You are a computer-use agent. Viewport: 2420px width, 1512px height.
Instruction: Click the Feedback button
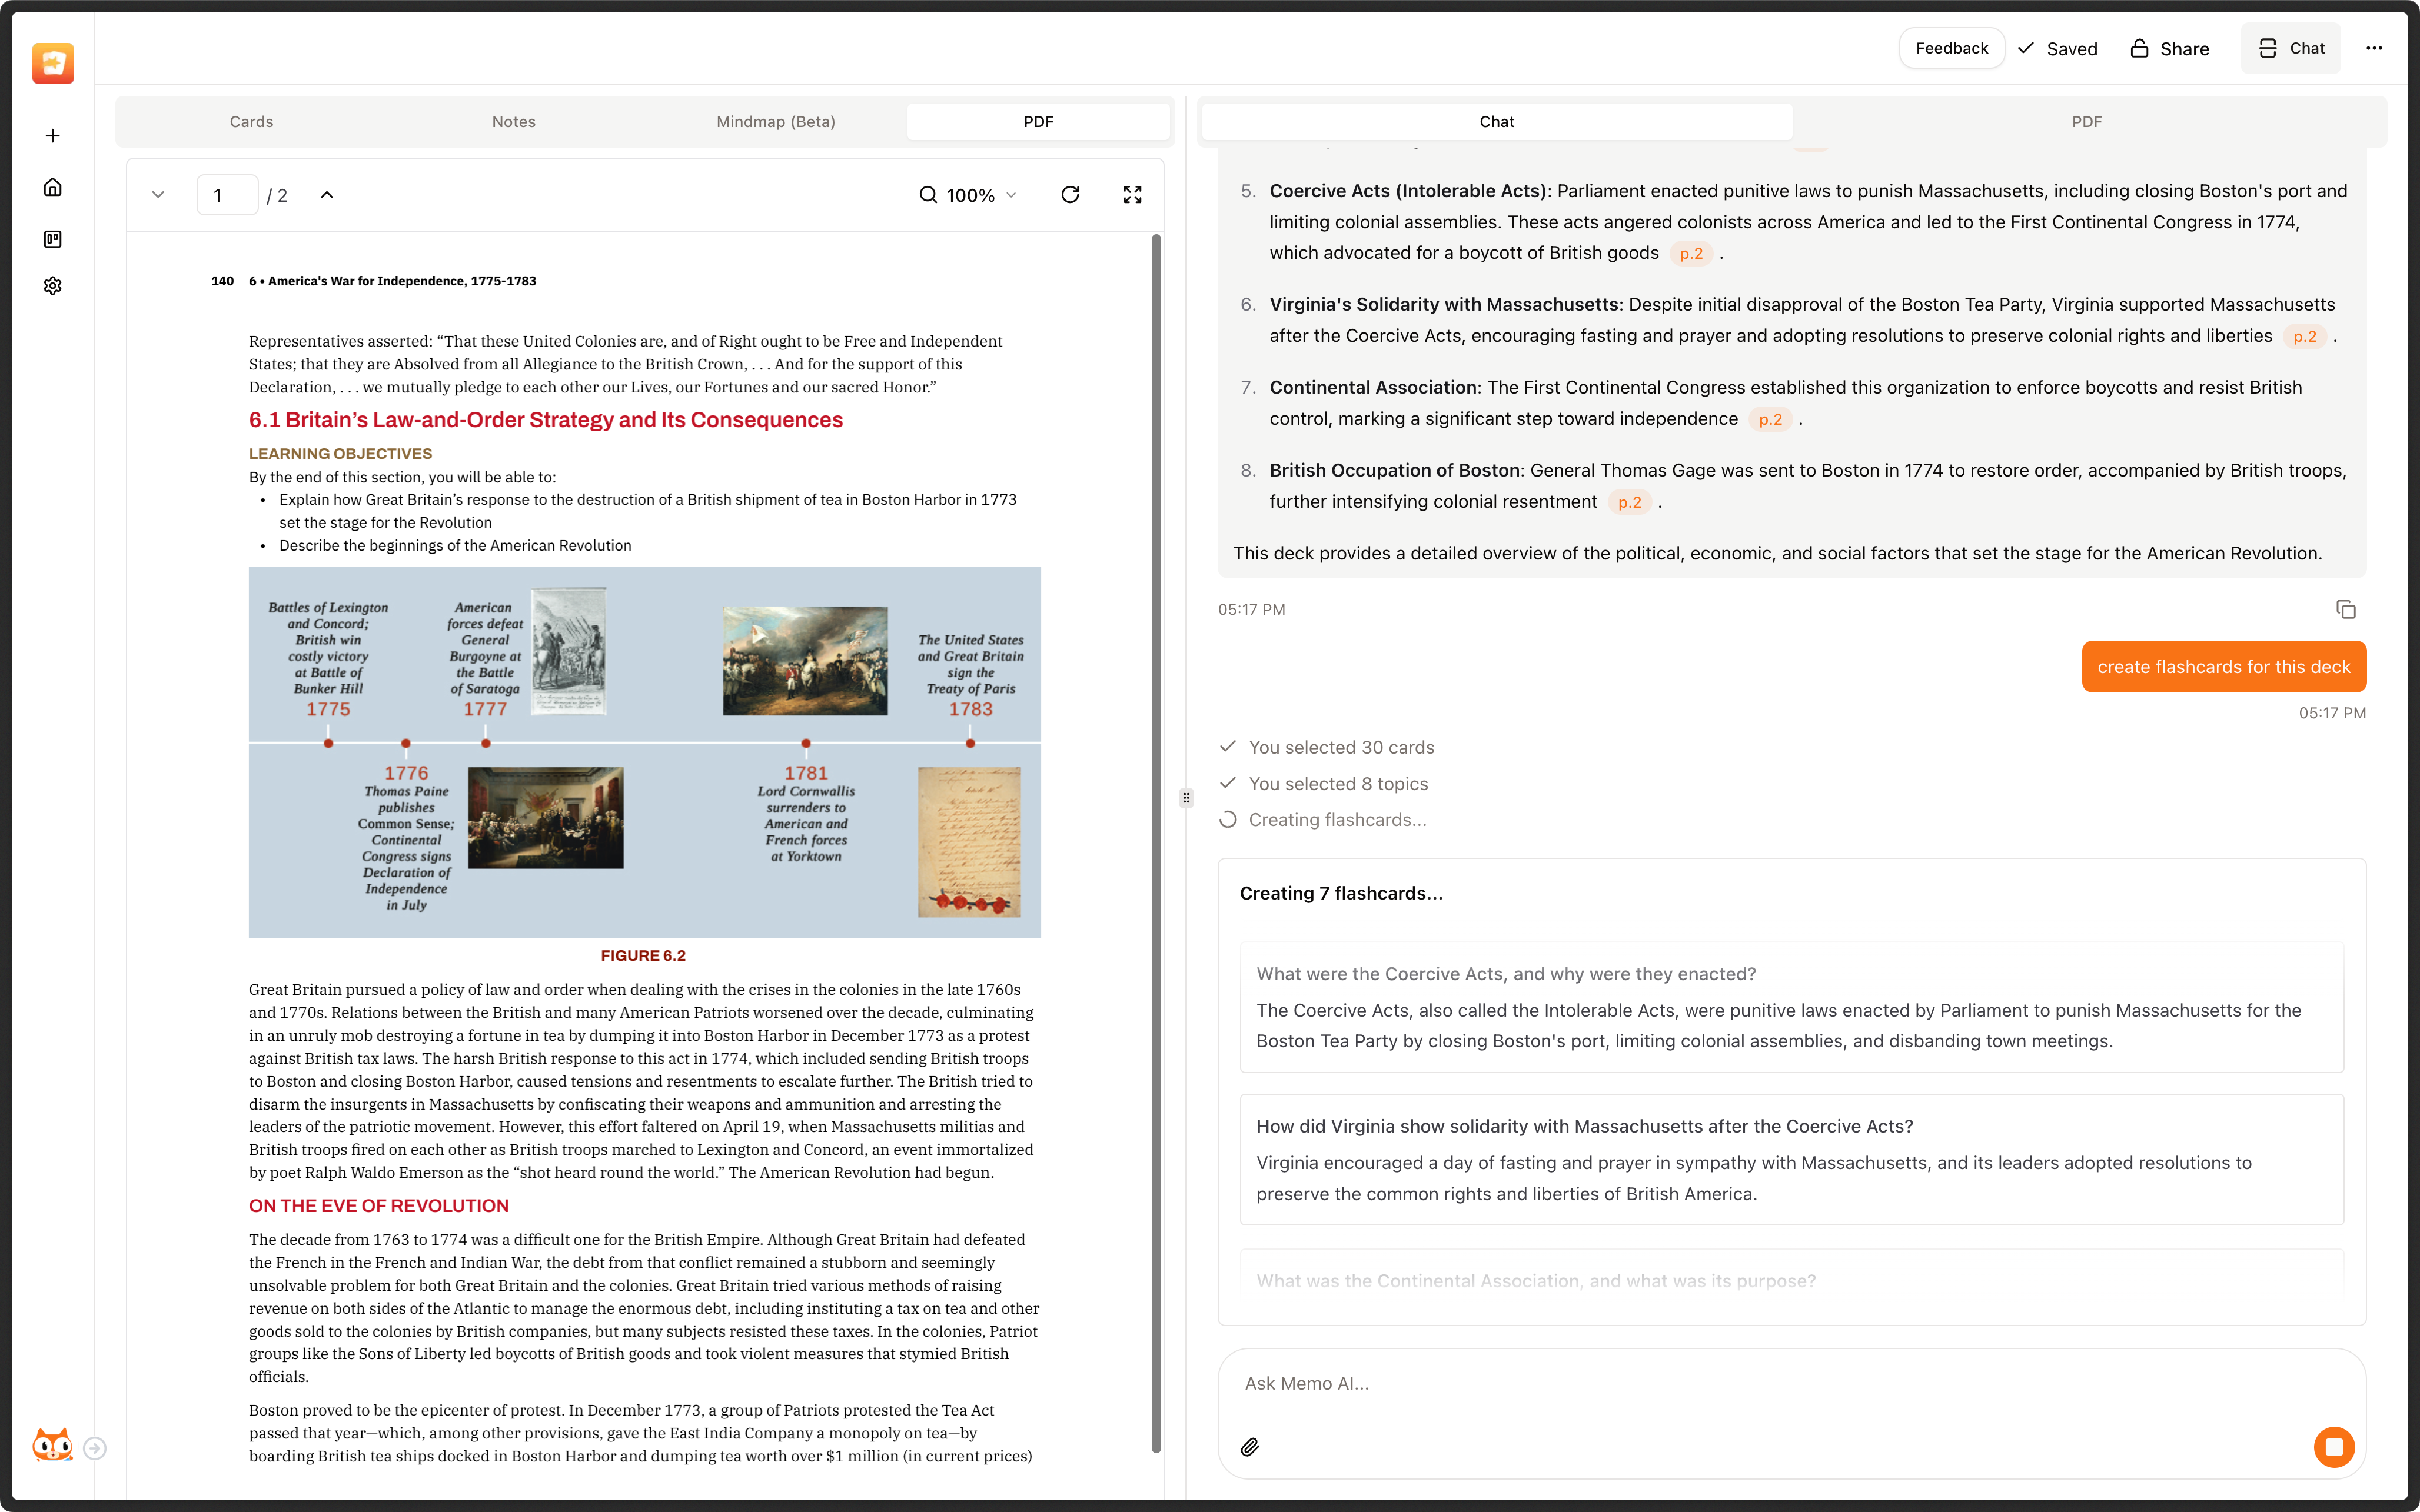1951,48
